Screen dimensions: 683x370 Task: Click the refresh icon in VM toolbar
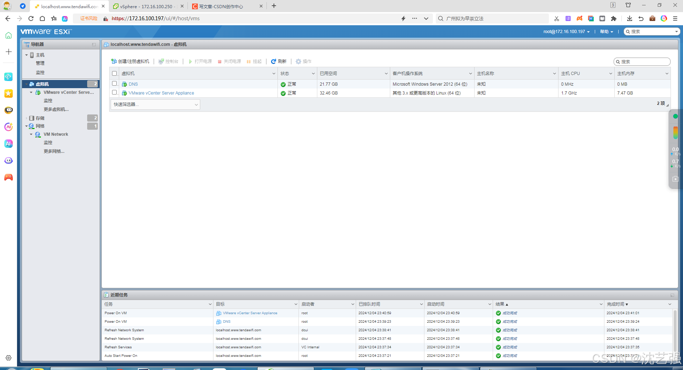click(274, 61)
